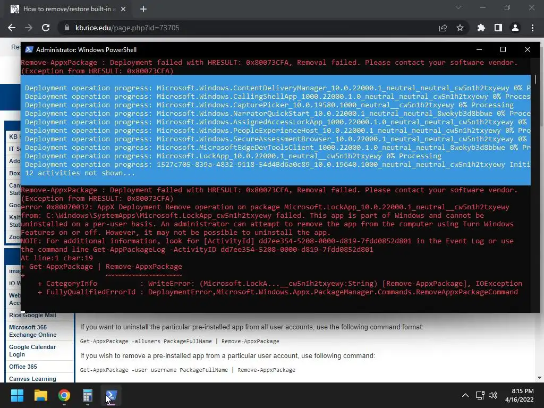The height and width of the screenshot is (408, 544).
Task: Show hidden tray icons chevron
Action: coord(465,395)
